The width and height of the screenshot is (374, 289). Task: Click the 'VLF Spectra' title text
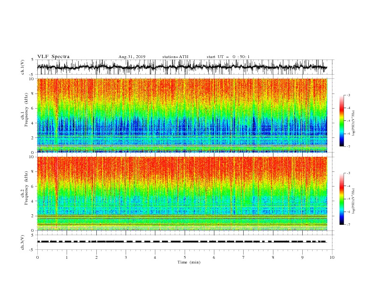coord(53,57)
